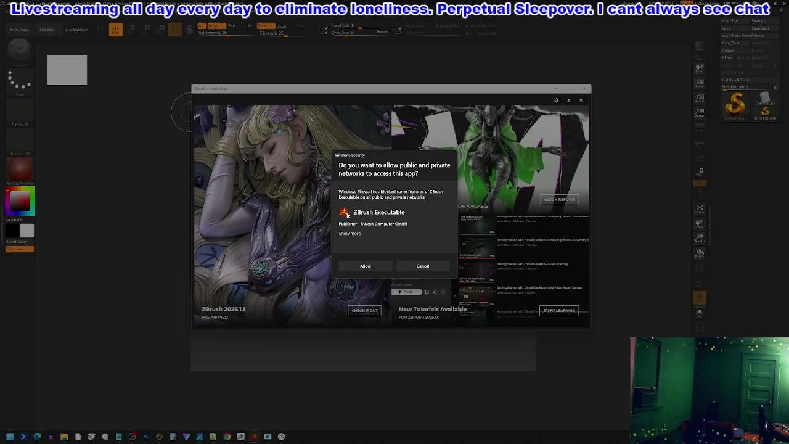
Task: Click the Actual size icon
Action: [x=700, y=97]
